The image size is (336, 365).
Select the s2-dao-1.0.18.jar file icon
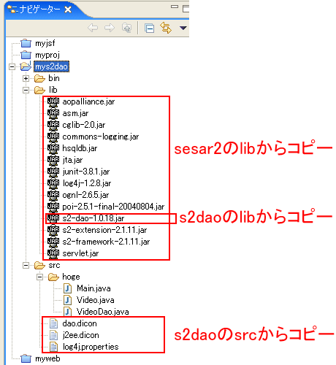53,218
